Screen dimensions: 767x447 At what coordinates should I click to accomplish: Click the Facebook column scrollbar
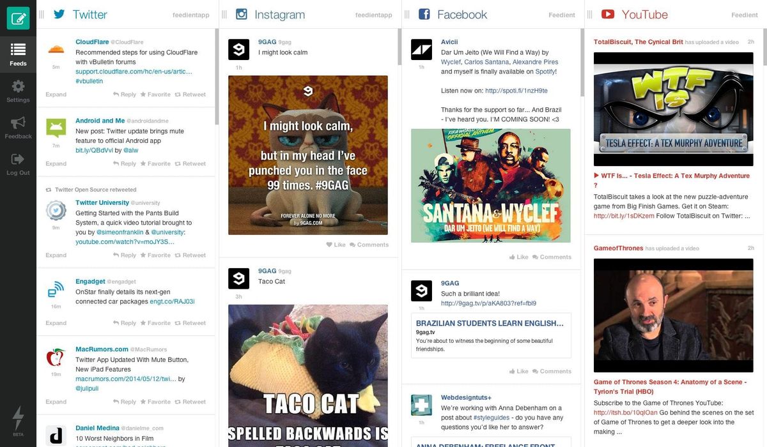click(582, 63)
